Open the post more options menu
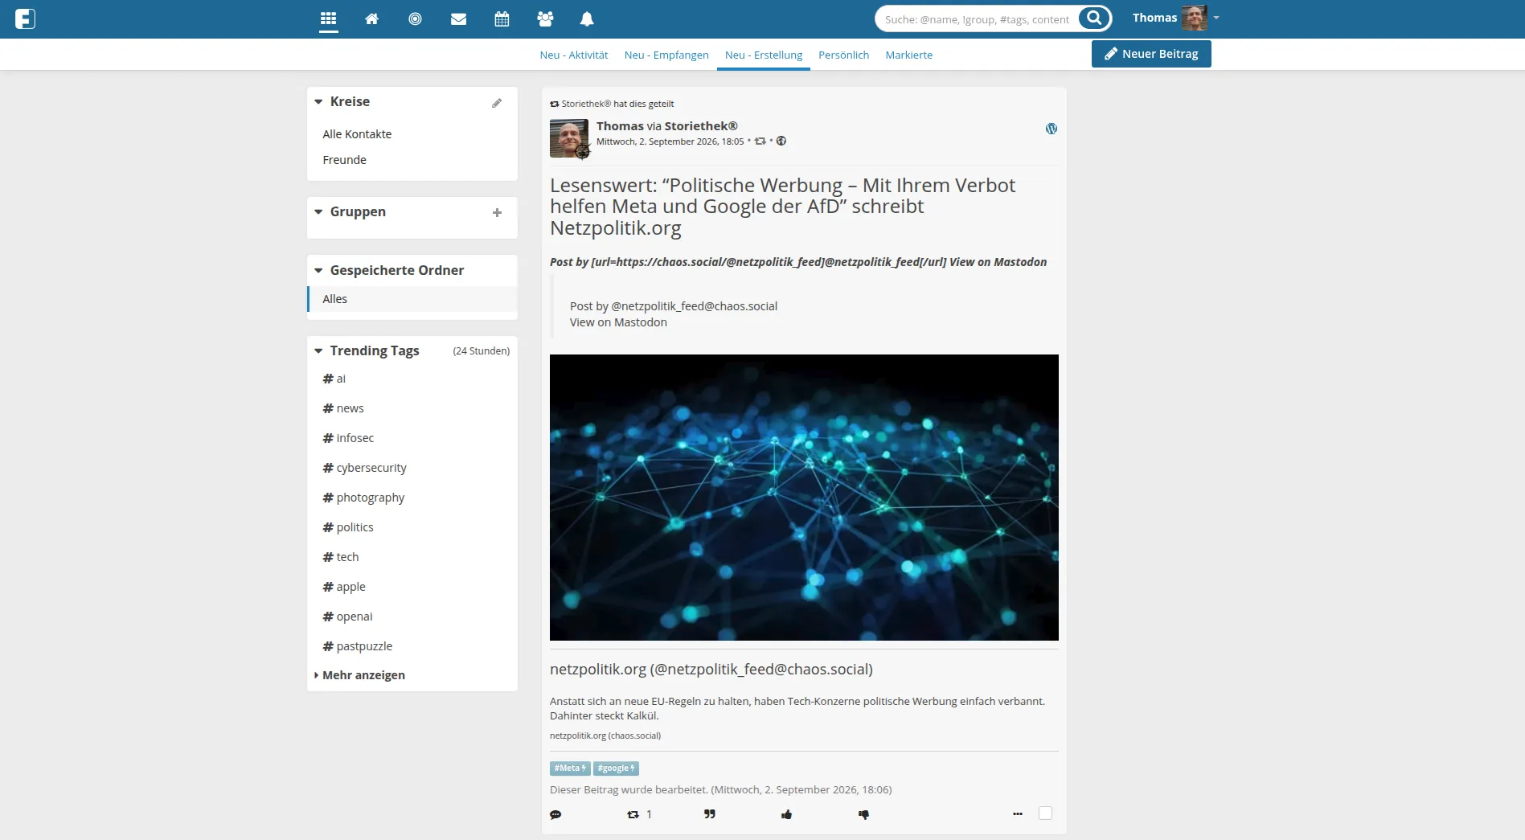This screenshot has height=840, width=1525. pos(1018,814)
